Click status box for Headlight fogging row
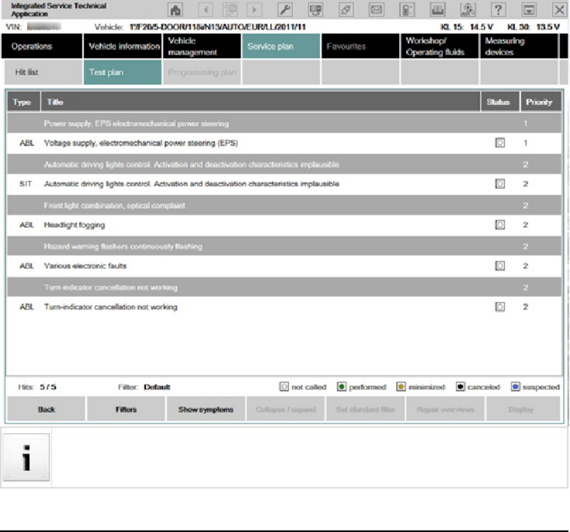 (x=500, y=225)
